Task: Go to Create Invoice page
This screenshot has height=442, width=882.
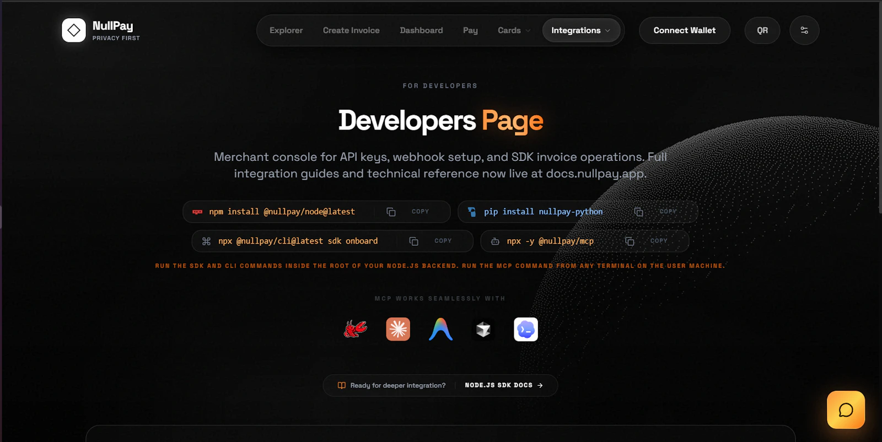Action: coord(351,30)
